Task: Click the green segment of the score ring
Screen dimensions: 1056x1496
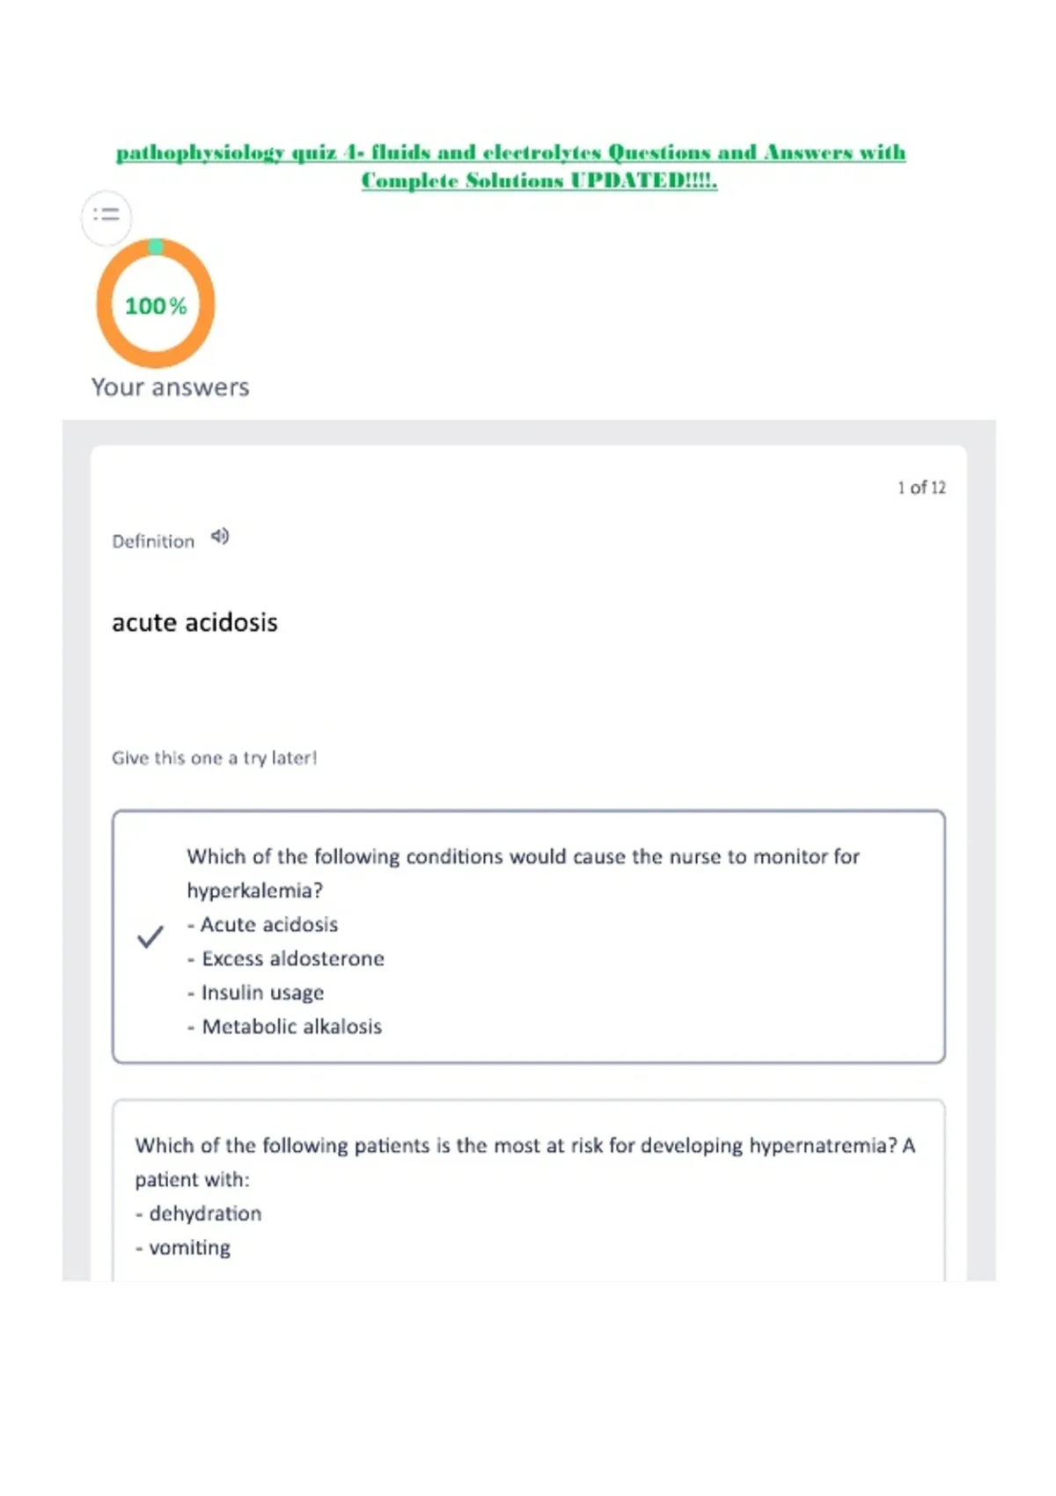Action: [156, 246]
